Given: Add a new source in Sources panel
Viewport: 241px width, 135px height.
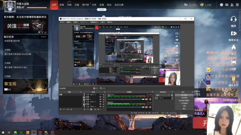Looking at the screenshot, I should tap(85, 109).
